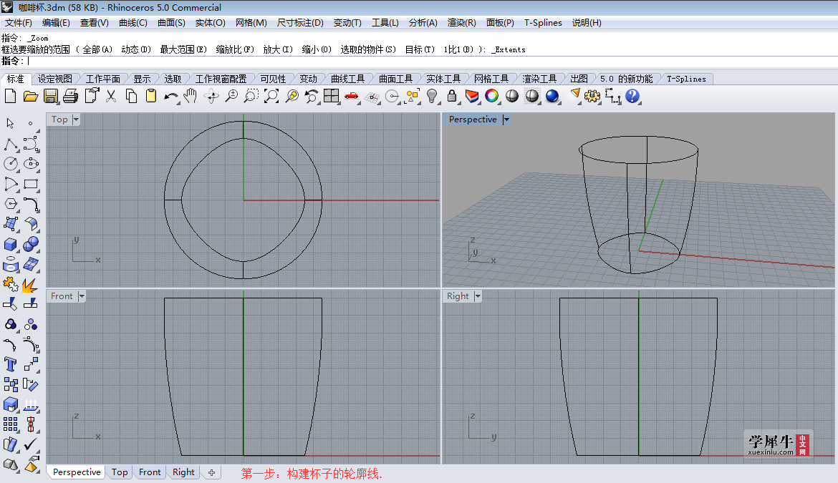The width and height of the screenshot is (838, 483).
Task: Click in the 指令 command input line
Action: tap(419, 62)
